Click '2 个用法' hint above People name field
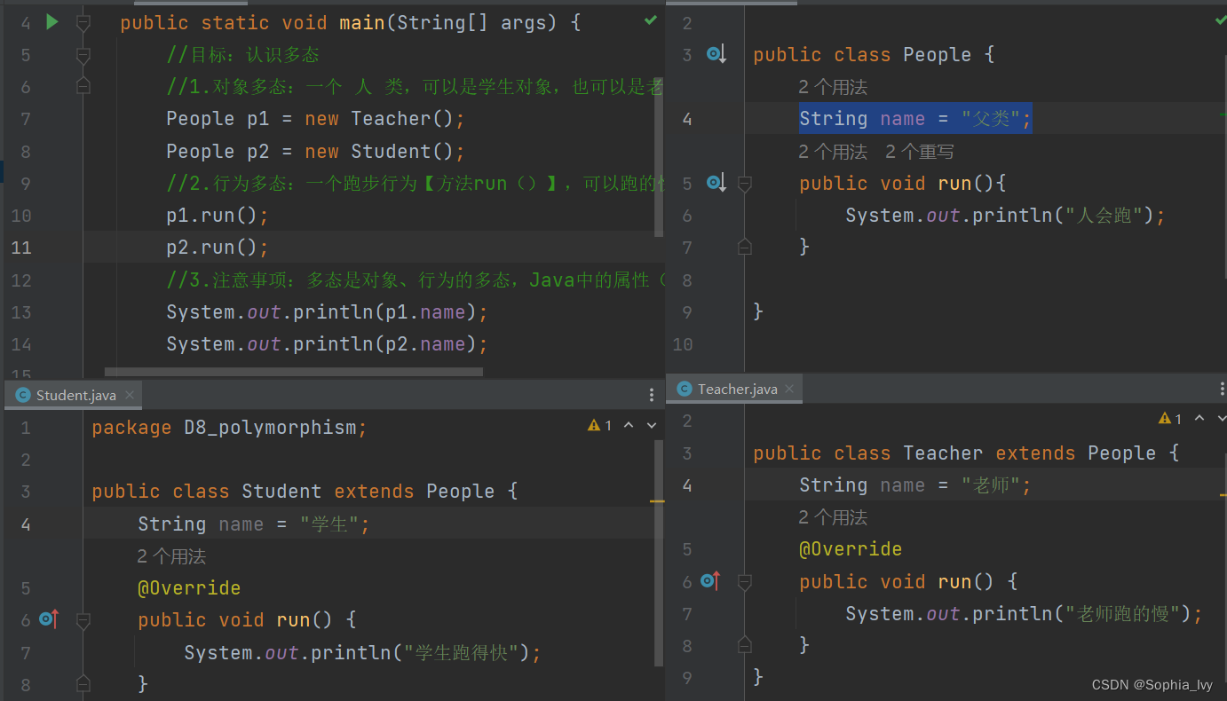This screenshot has height=701, width=1227. (833, 87)
